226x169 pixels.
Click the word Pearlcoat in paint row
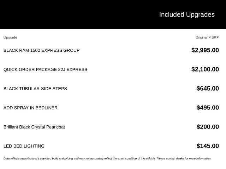click(x=55, y=127)
